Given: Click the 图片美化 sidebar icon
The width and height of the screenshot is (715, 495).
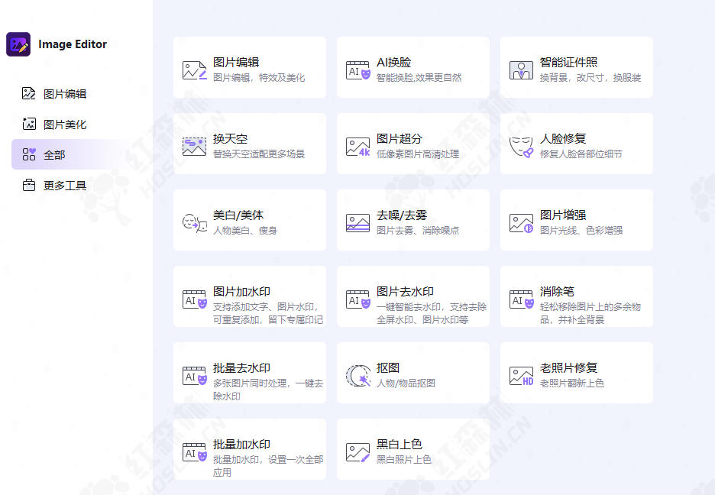Looking at the screenshot, I should pos(29,124).
